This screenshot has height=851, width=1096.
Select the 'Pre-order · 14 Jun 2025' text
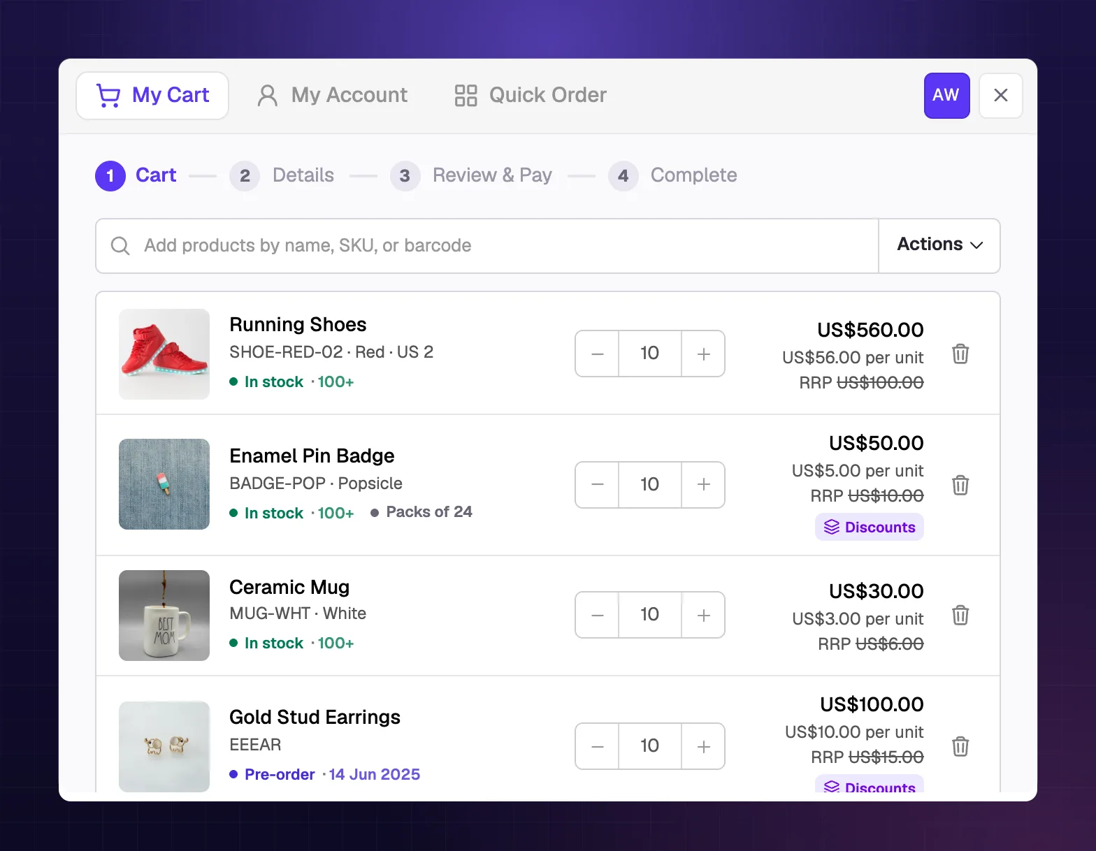[332, 774]
